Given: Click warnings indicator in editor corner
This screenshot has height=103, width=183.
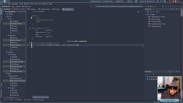Looking at the screenshot, I should click(138, 12).
